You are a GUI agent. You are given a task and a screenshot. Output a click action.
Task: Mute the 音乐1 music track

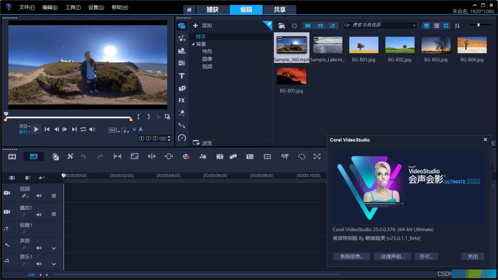(39, 264)
